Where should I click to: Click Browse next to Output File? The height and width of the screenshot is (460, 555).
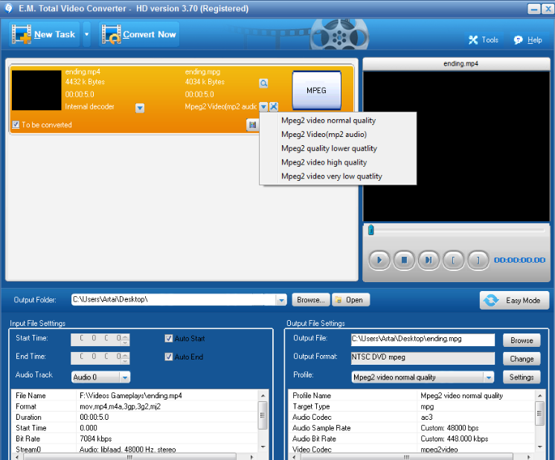point(522,340)
